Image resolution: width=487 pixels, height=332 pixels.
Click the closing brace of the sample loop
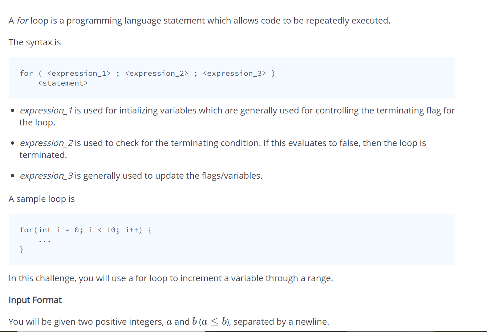pyautogui.click(x=22, y=249)
